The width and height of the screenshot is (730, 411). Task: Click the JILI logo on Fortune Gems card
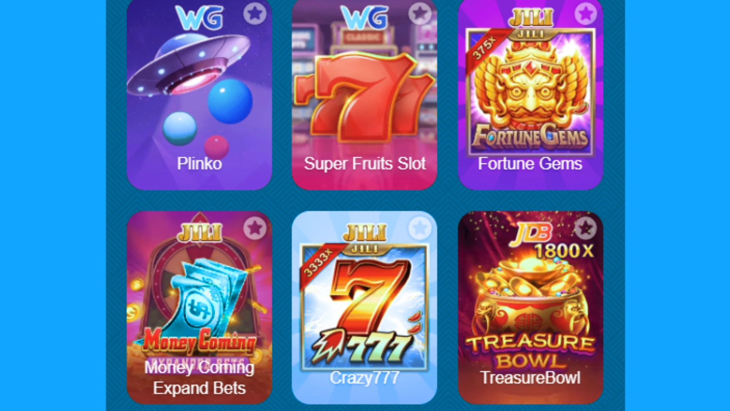pyautogui.click(x=530, y=18)
